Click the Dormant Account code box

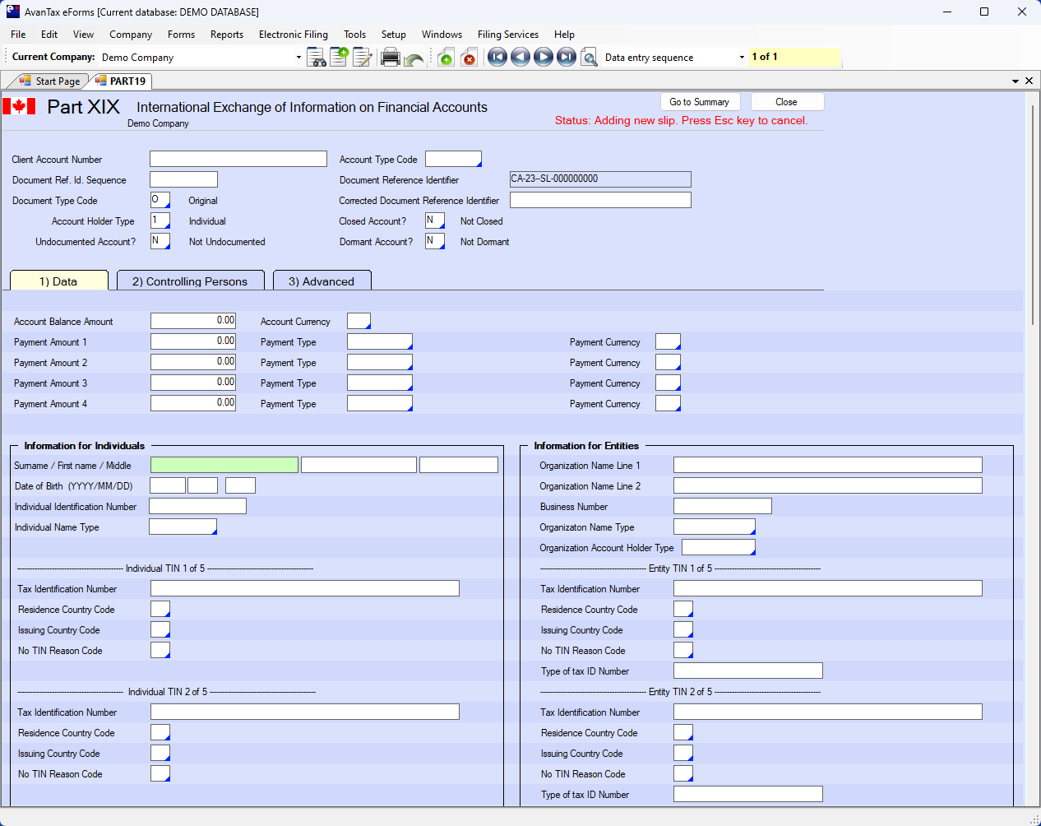click(x=434, y=241)
